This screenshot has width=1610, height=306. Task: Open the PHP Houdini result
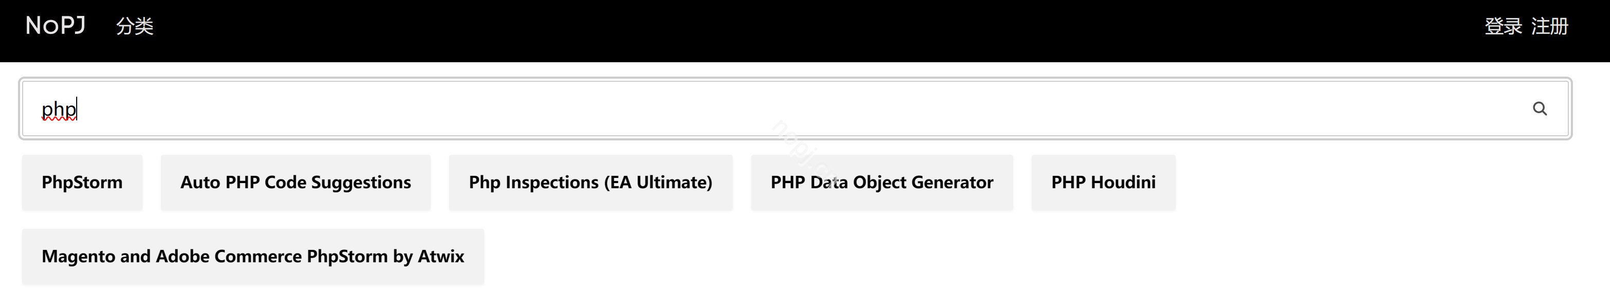click(1103, 183)
